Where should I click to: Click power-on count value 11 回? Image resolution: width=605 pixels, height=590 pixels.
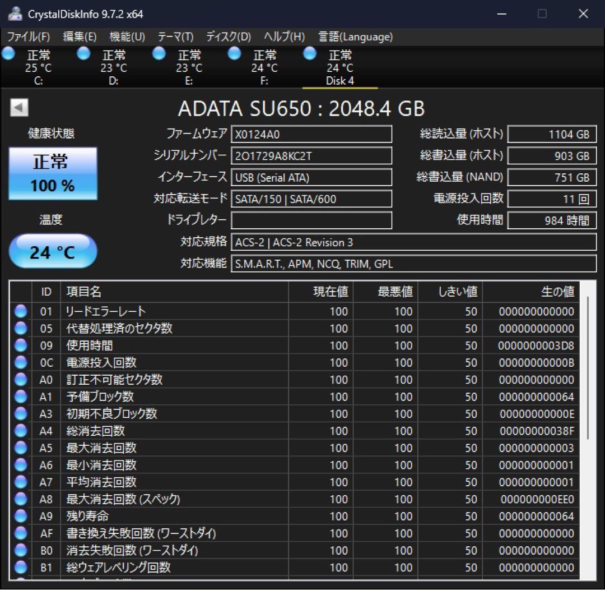coord(552,199)
